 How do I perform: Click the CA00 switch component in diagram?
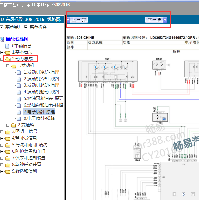(x=159, y=65)
